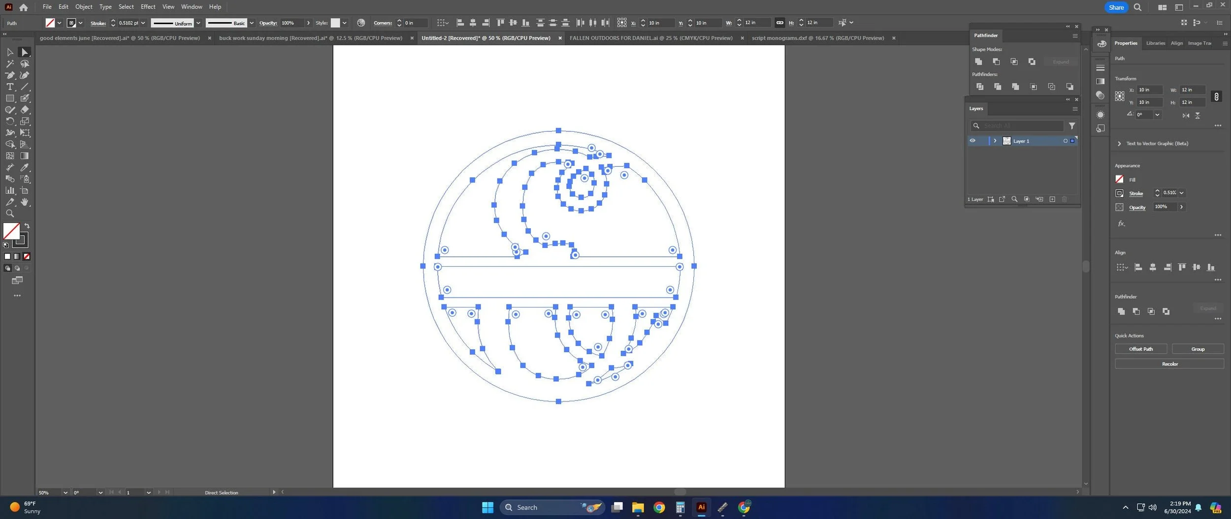Select the Hand tool
This screenshot has width=1231, height=519.
[25, 202]
